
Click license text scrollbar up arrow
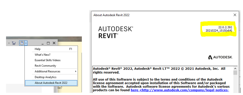coord(235,68)
